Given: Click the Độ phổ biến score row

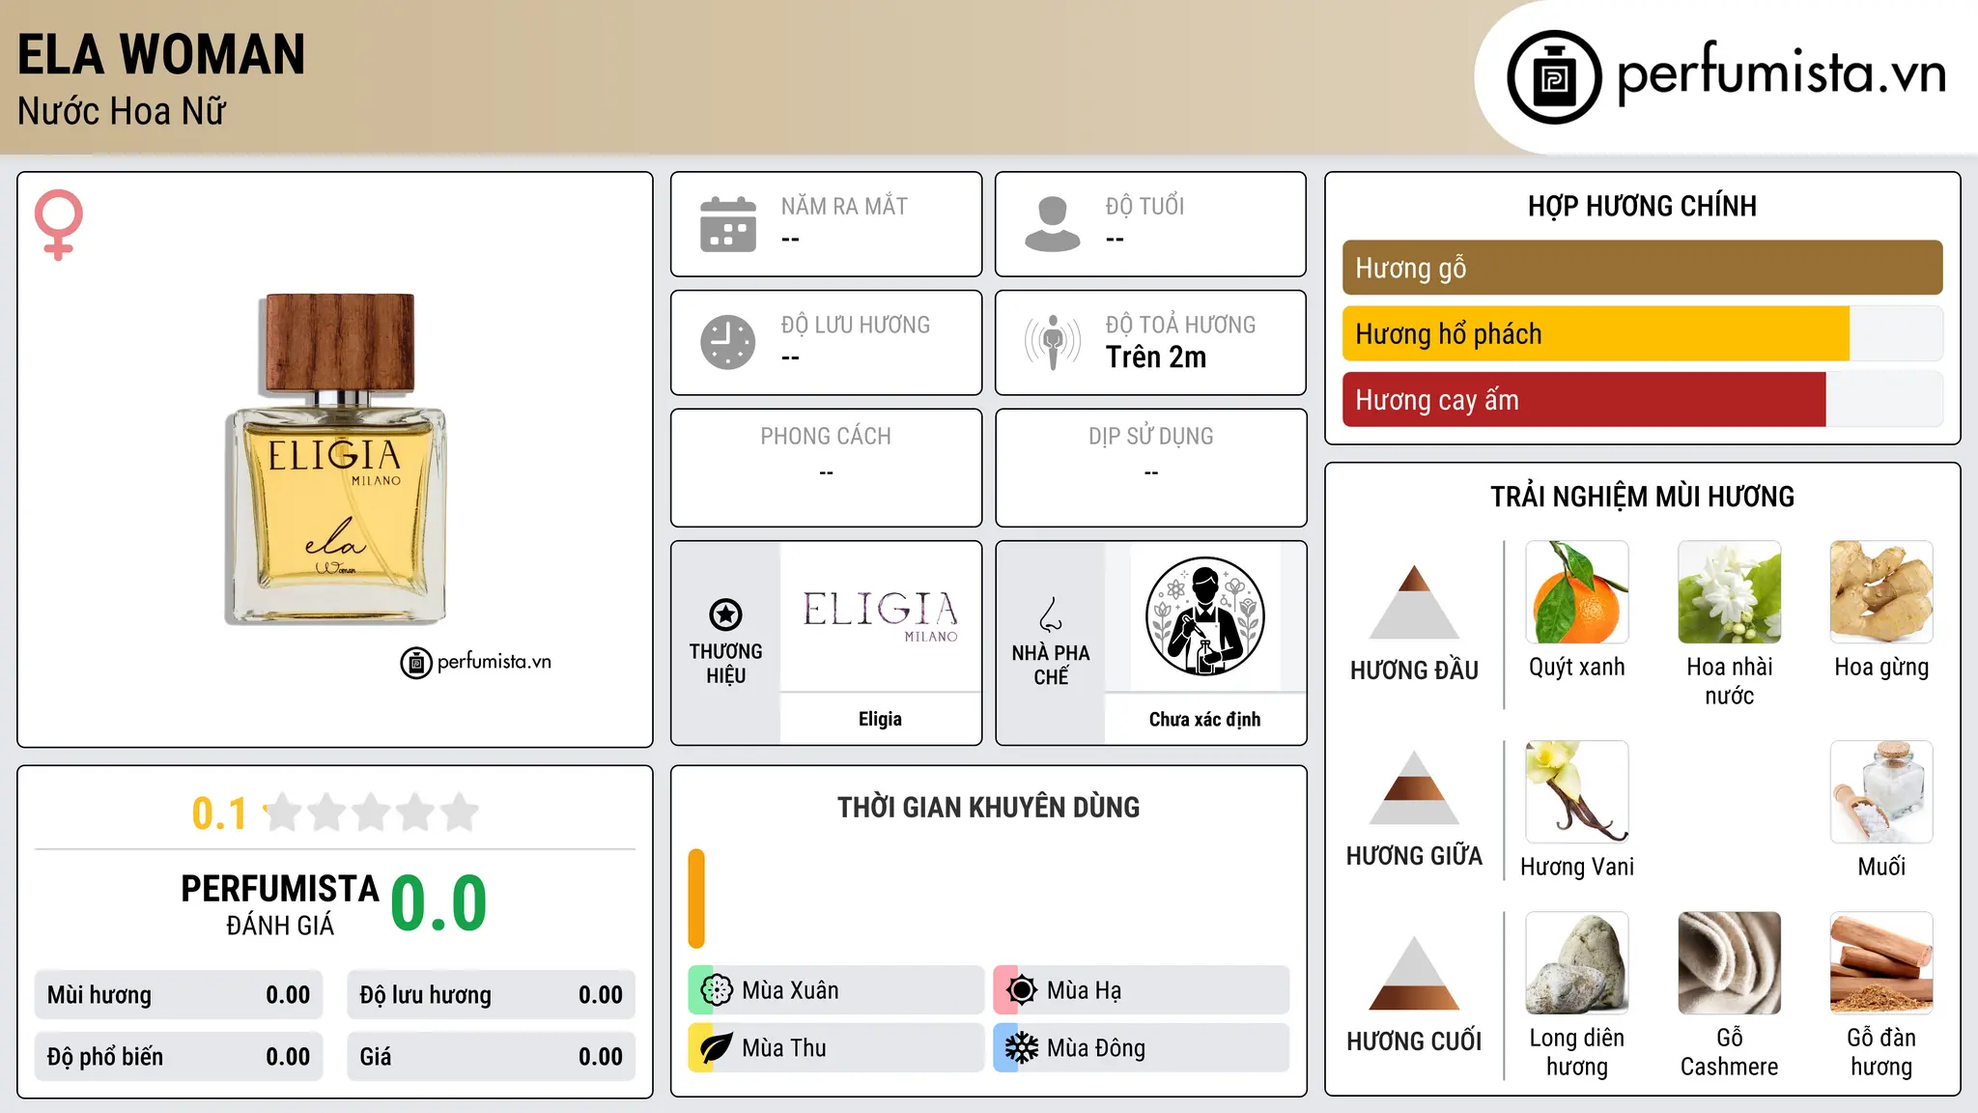Looking at the screenshot, I should [179, 1057].
